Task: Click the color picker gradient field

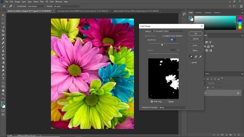Action: coord(215,23)
